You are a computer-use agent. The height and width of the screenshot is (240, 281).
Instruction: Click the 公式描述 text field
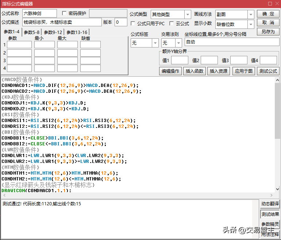click(x=62, y=22)
